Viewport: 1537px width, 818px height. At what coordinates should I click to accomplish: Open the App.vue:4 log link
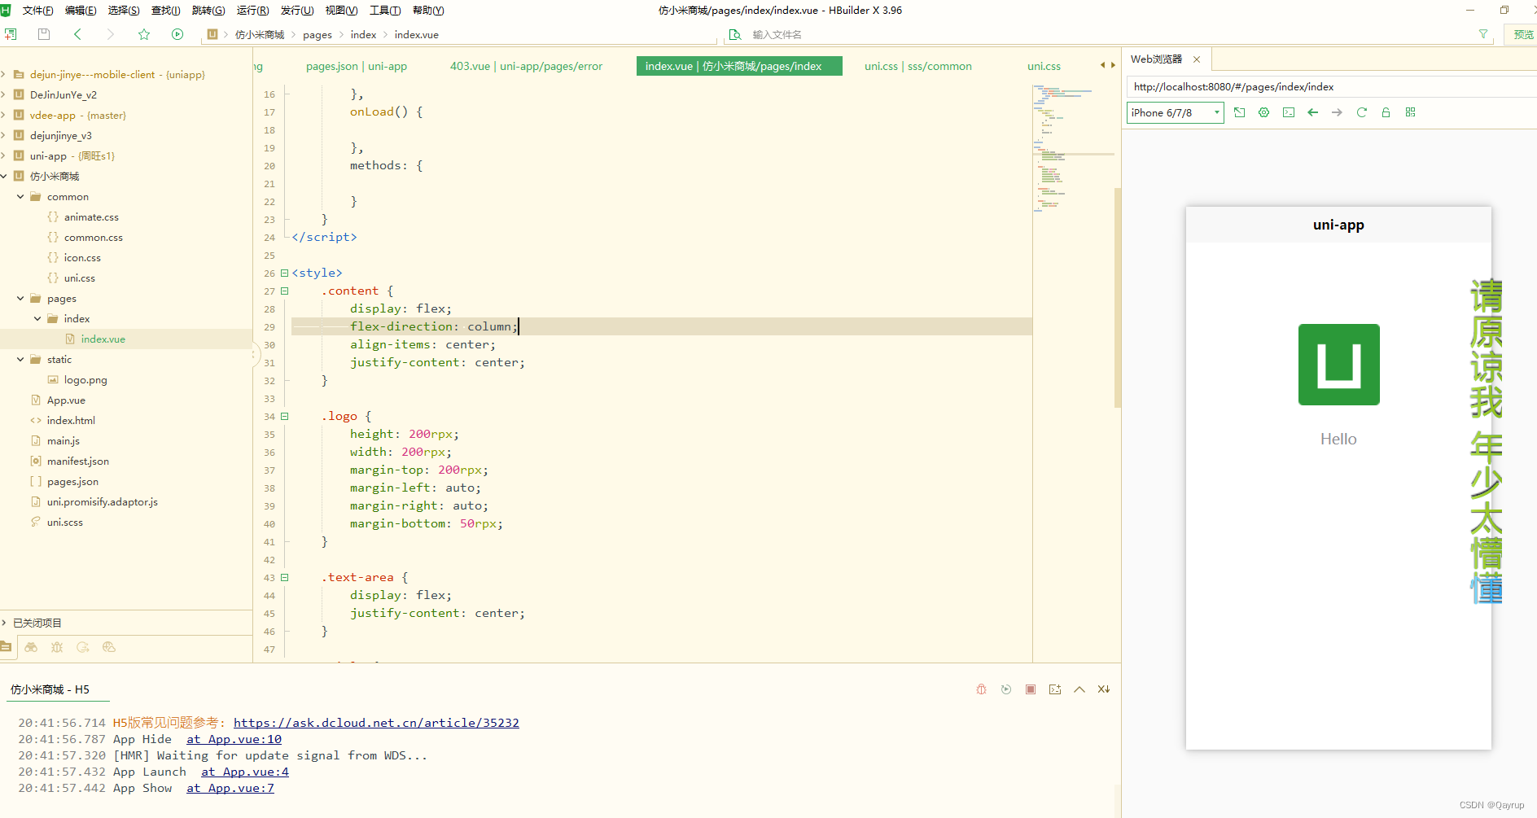click(x=245, y=772)
